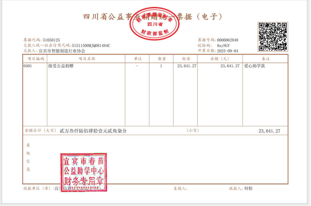Click the （小写） label
The width and height of the screenshot is (311, 206).
(x=193, y=131)
